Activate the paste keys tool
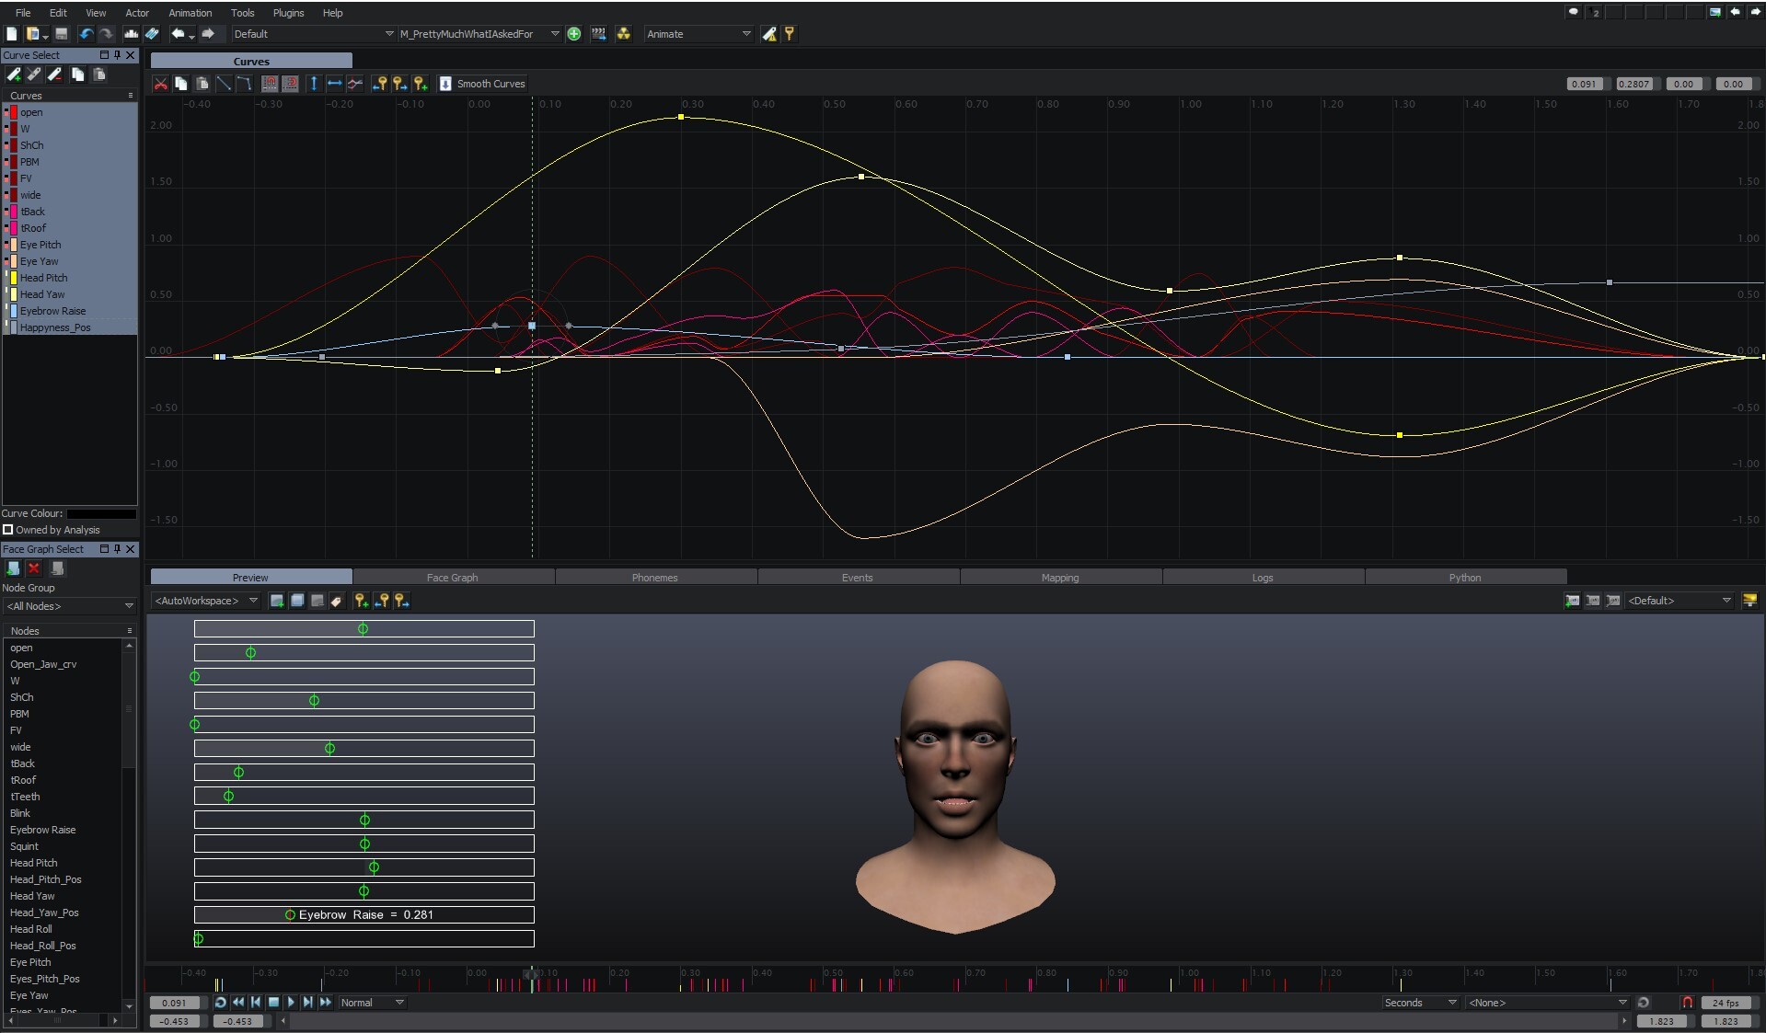The width and height of the screenshot is (1766, 1033). click(x=202, y=84)
